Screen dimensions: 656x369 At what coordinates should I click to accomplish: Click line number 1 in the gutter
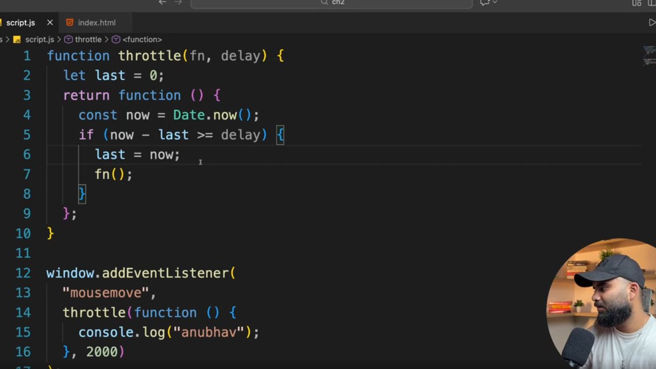(x=27, y=56)
